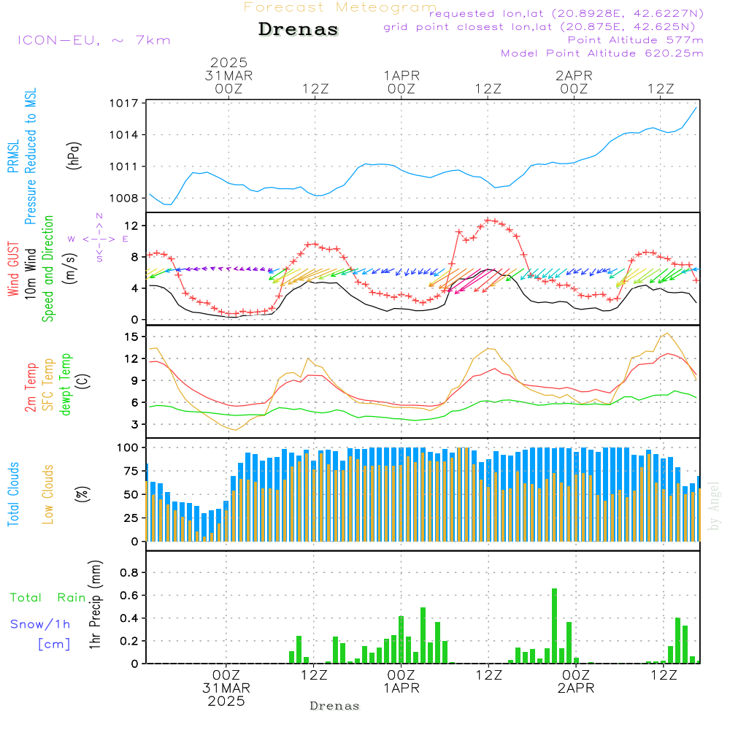The image size is (730, 730).
Task: Click the "PRMSL" axis title
Action: (x=13, y=156)
